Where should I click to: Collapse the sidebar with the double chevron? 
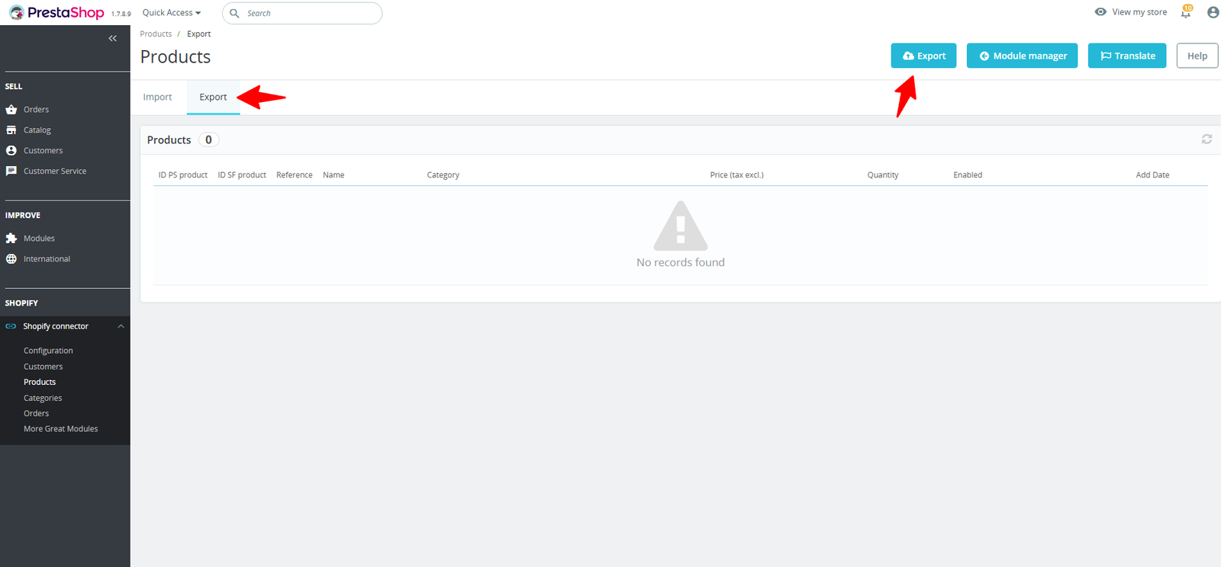coord(112,38)
